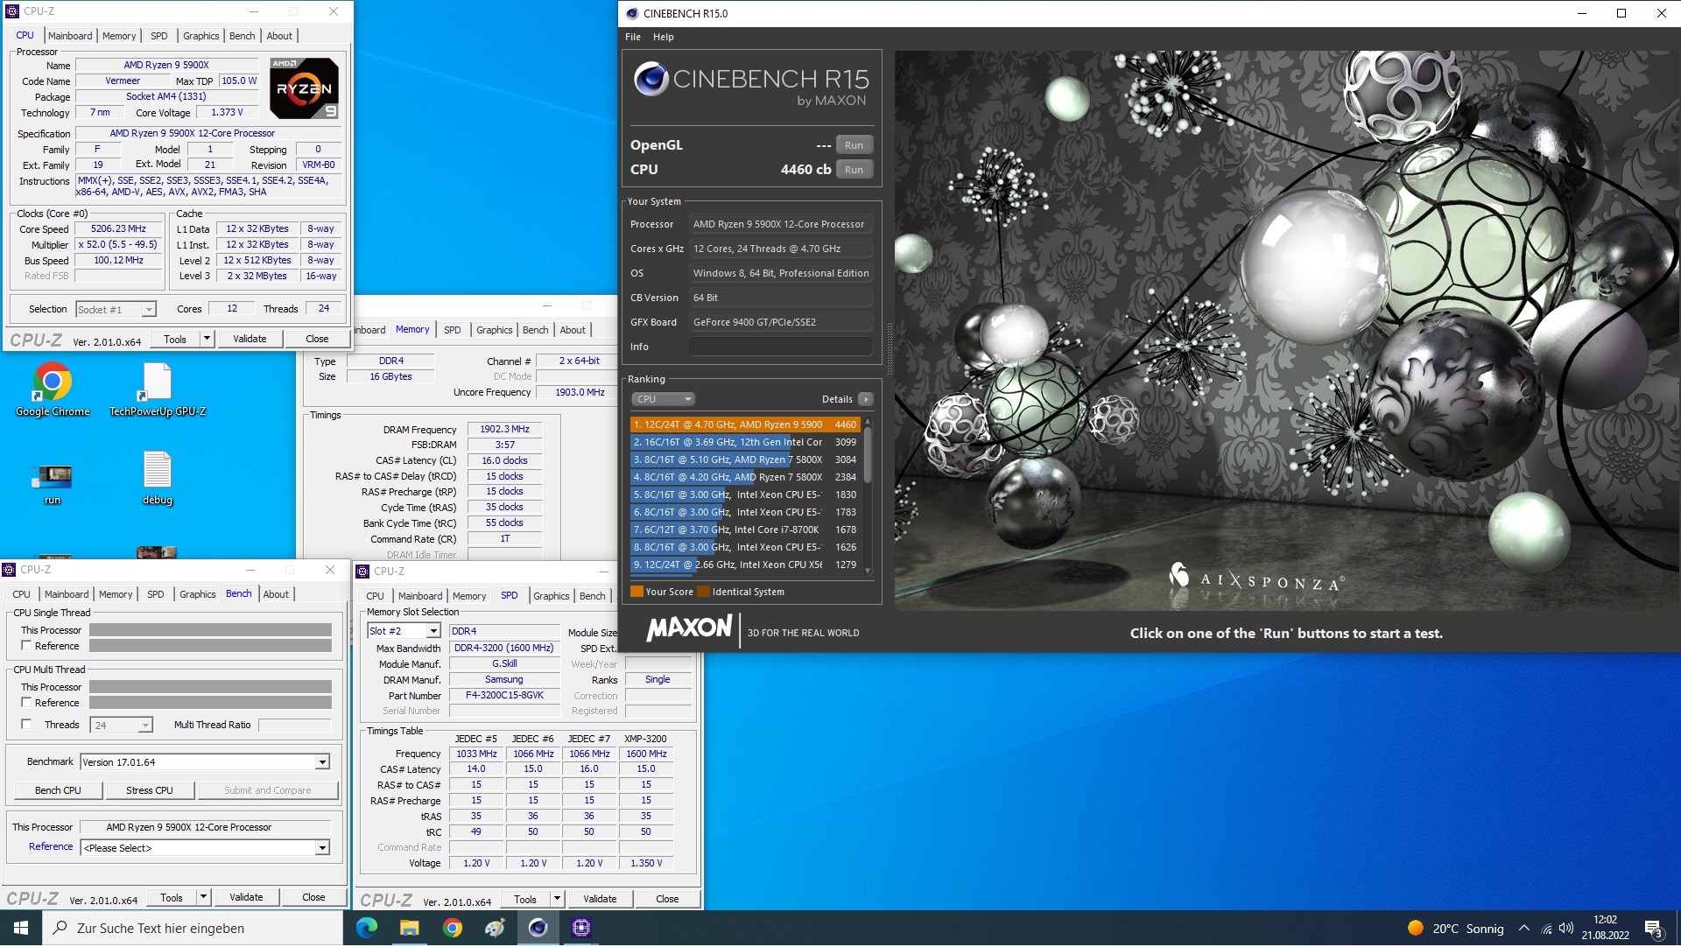Run the OpenGL test in Cinebench

(x=854, y=145)
